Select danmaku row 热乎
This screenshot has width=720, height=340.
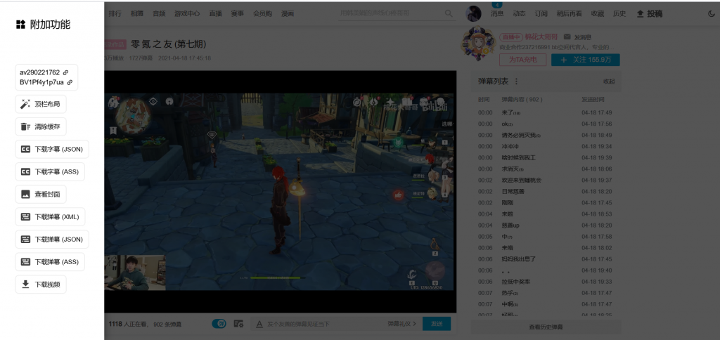546,293
